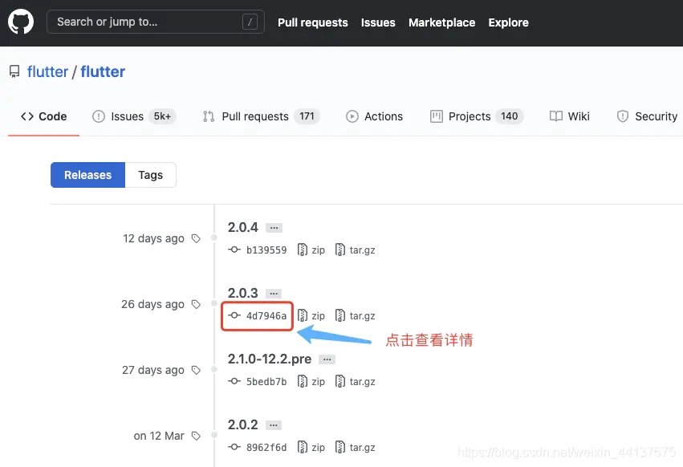683x467 pixels.
Task: Click the tag icon beside 27 days ago
Action: (x=197, y=370)
